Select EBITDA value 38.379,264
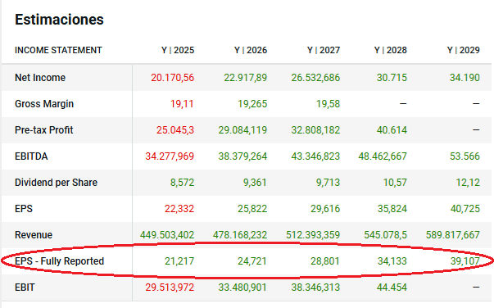Viewport: 494px width, 308px height. (x=242, y=156)
